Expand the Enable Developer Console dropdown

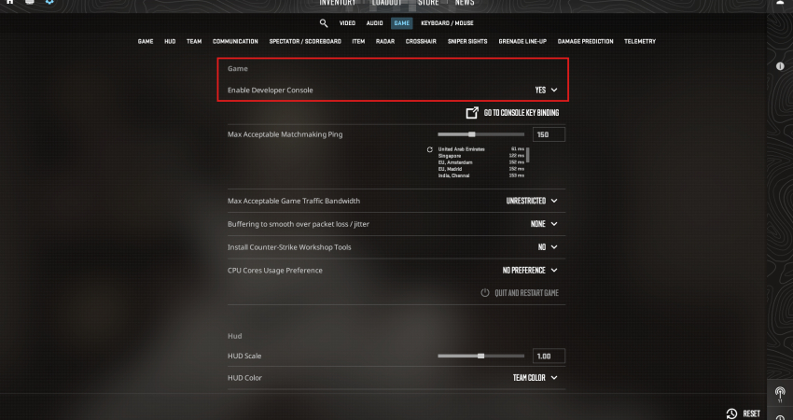(x=545, y=90)
